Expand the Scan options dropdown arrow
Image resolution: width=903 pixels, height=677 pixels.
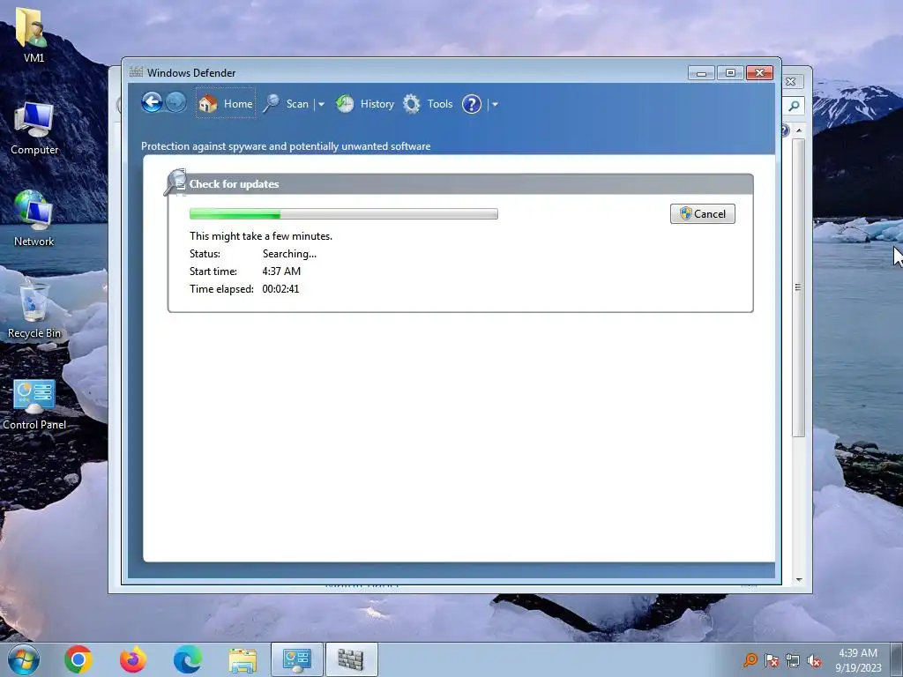[321, 104]
